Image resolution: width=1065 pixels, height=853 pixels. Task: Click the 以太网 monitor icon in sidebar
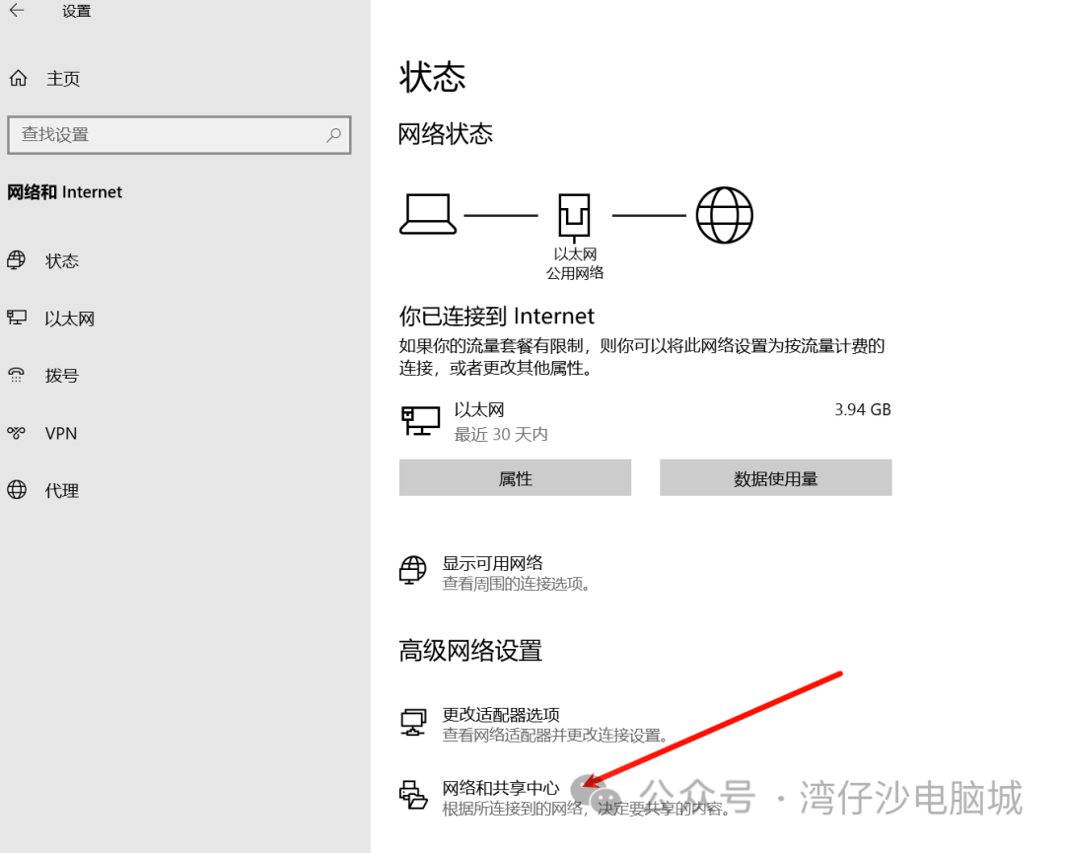(17, 318)
